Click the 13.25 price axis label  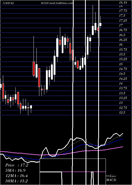tap(123, 98)
